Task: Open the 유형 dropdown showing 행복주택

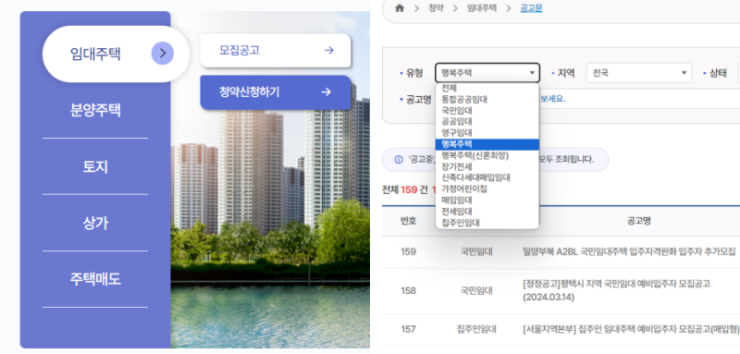Action: coord(487,73)
